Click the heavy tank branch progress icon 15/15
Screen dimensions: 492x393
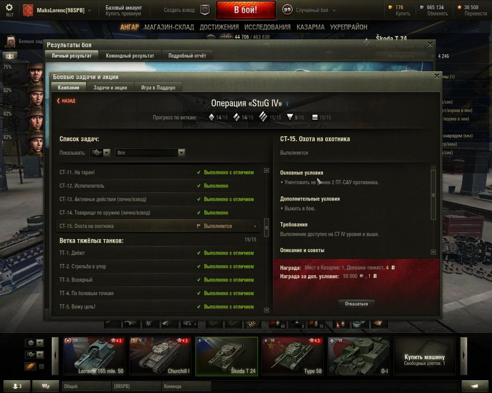(x=263, y=117)
